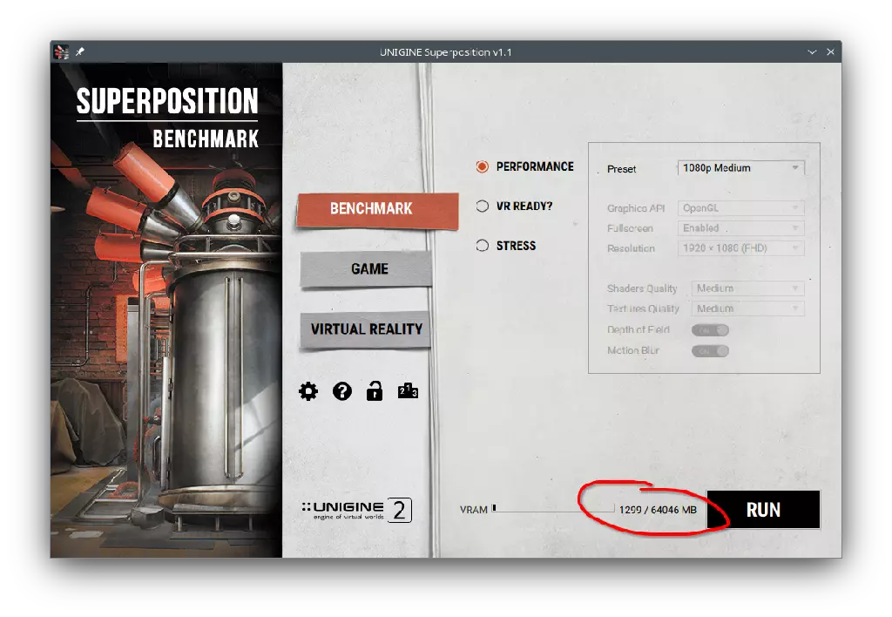
Task: Open the Preset dropdown showing 1080p Medium
Action: click(740, 168)
